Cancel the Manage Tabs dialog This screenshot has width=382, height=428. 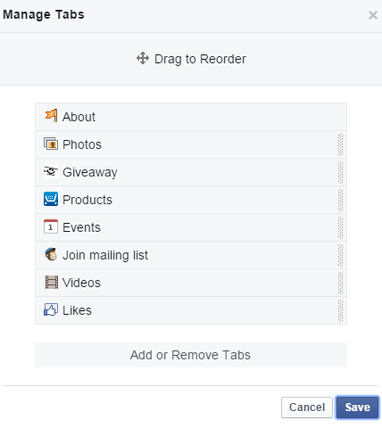coord(307,407)
